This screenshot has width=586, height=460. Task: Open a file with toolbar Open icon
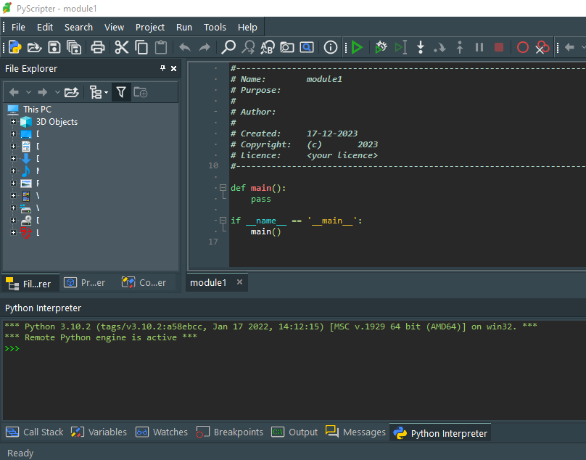[34, 47]
